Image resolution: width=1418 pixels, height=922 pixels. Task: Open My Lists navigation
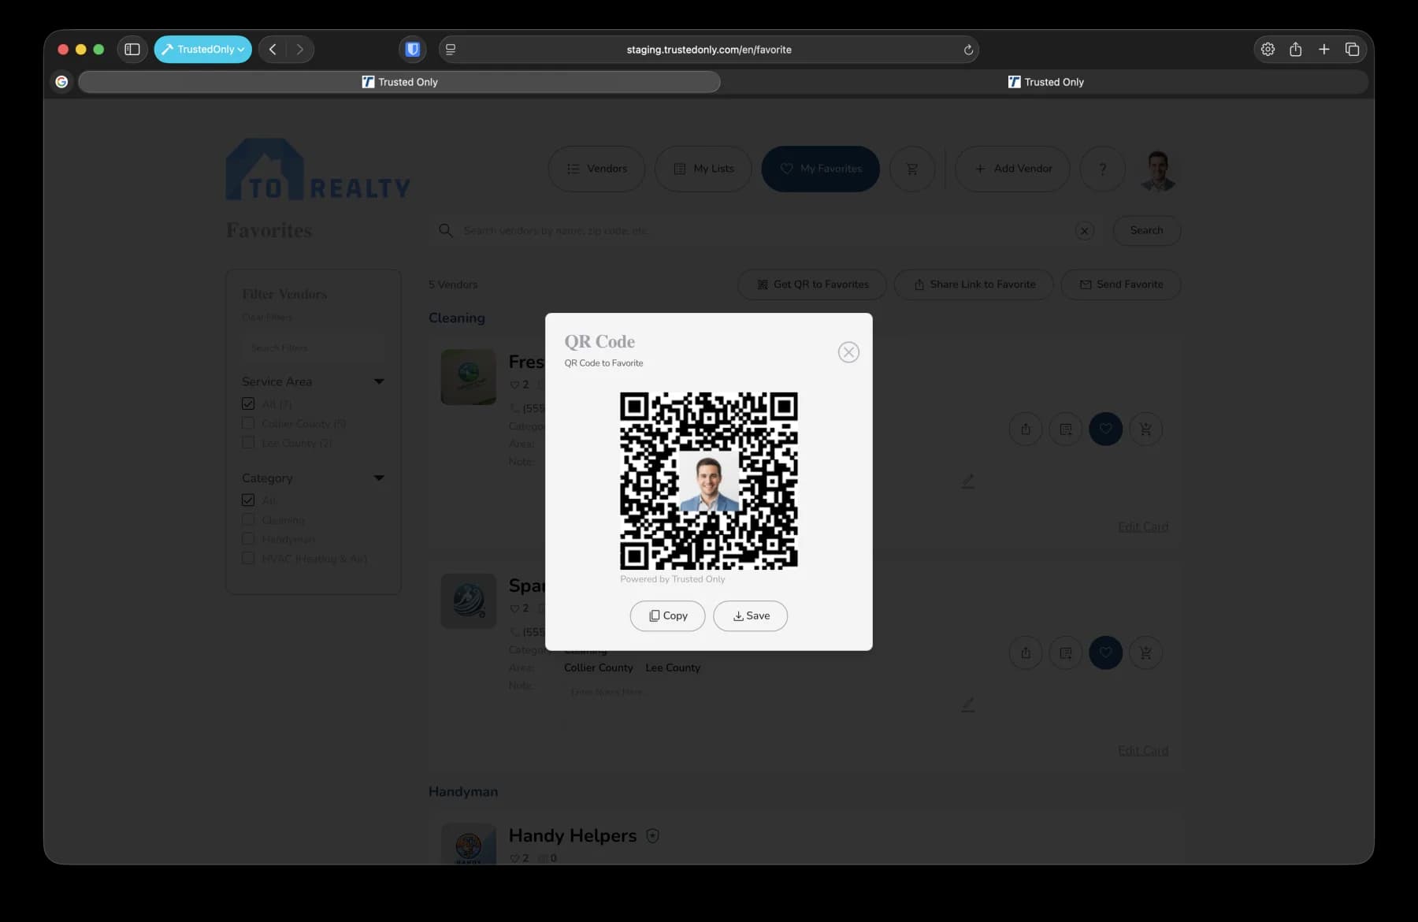click(x=703, y=169)
